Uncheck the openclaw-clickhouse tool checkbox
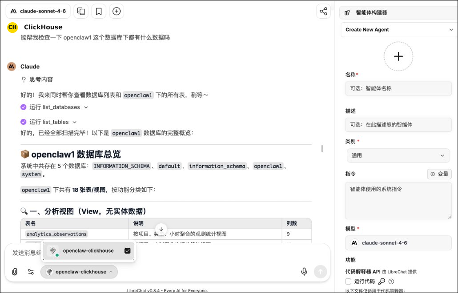Screen dimensions: 458x293 tap(128, 250)
